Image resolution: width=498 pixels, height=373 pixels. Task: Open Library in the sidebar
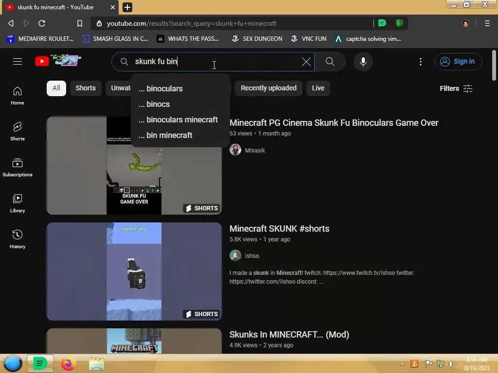tap(18, 203)
